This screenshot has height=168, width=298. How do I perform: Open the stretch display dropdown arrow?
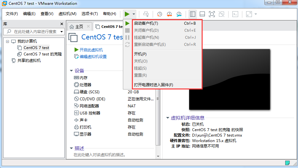pos(256,14)
